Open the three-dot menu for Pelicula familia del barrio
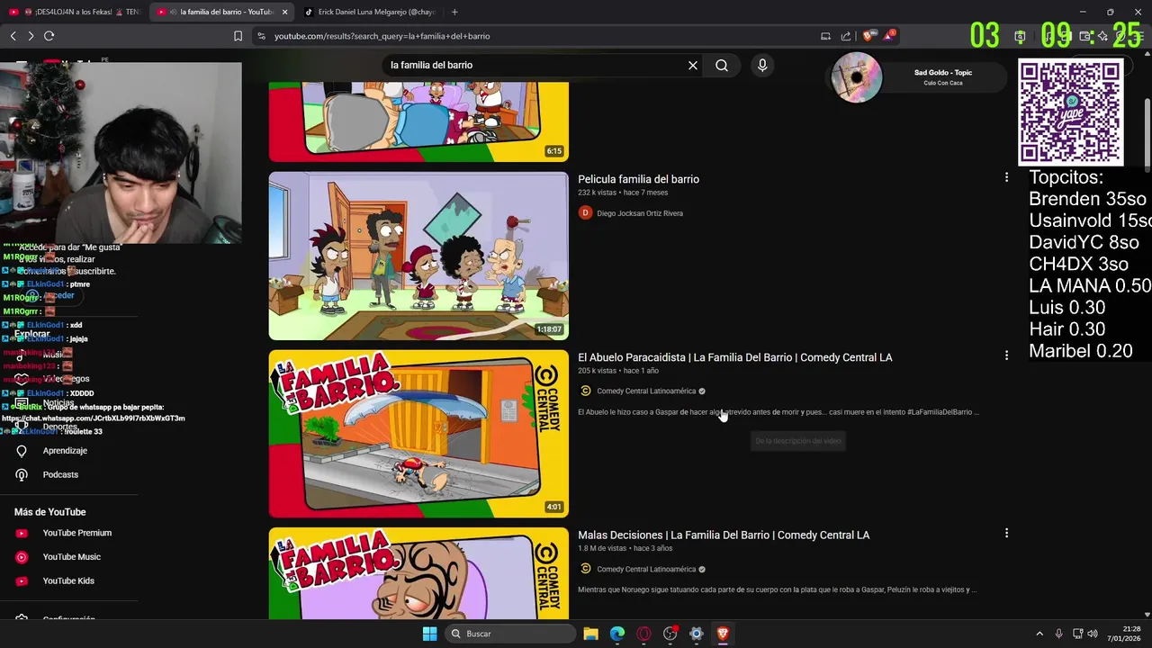The height and width of the screenshot is (648, 1152). (1006, 177)
